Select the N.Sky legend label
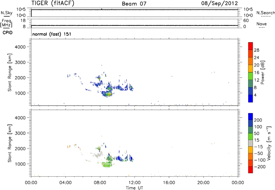 coord(7,13)
